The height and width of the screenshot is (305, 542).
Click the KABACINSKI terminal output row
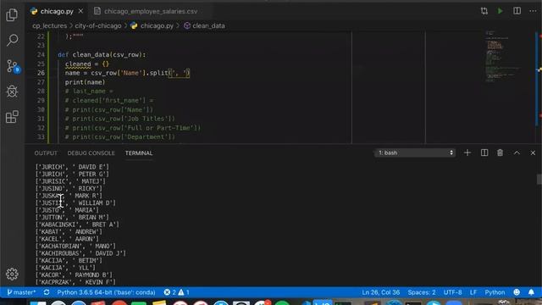[x=77, y=225]
